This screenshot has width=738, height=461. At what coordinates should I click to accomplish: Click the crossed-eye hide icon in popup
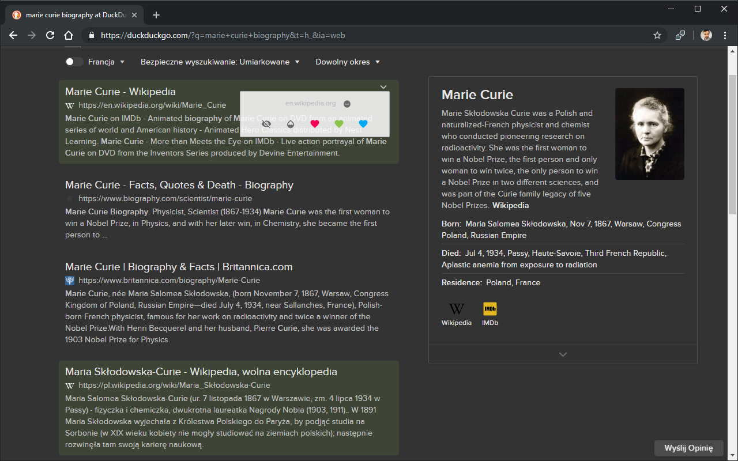pyautogui.click(x=266, y=123)
